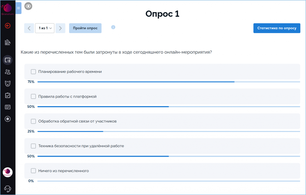The image size is (306, 195).
Task: Check 'Планирование рабочего времени' option
Action: [33, 72]
